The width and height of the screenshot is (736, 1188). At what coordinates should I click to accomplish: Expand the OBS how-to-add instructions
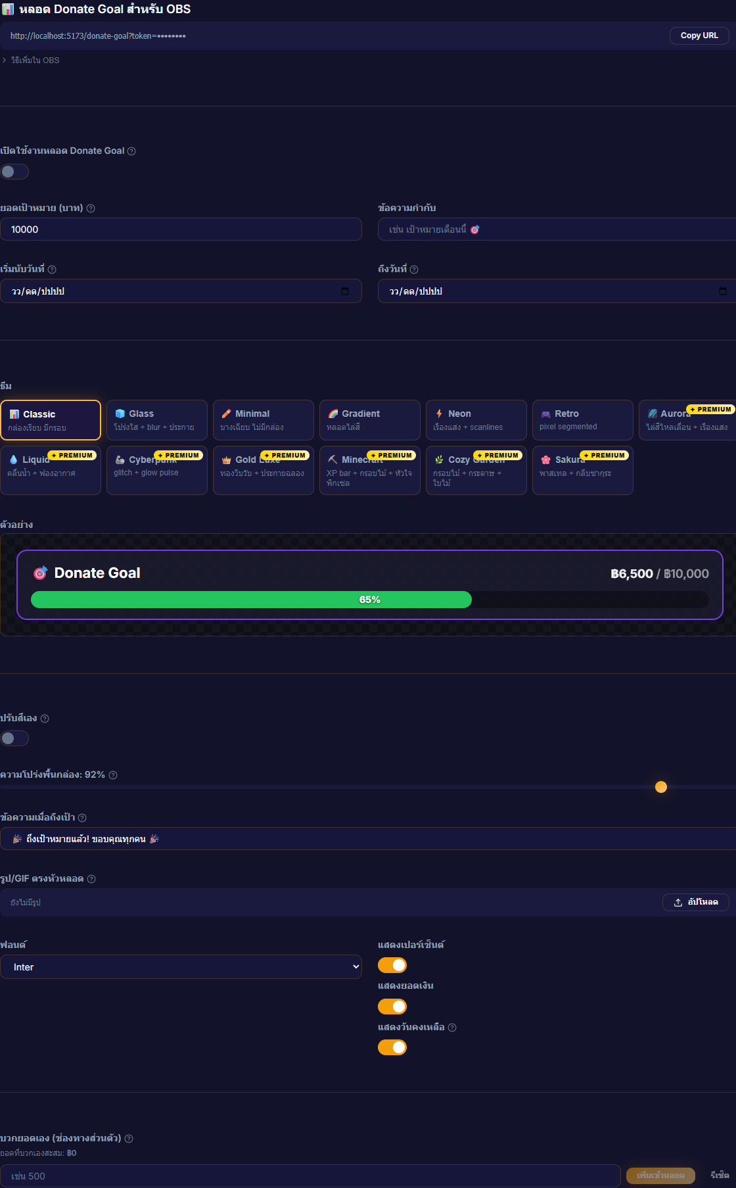point(31,60)
